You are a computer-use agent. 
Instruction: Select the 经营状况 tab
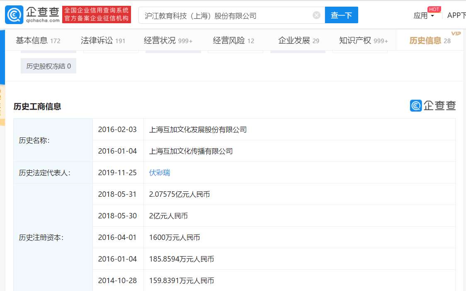168,40
